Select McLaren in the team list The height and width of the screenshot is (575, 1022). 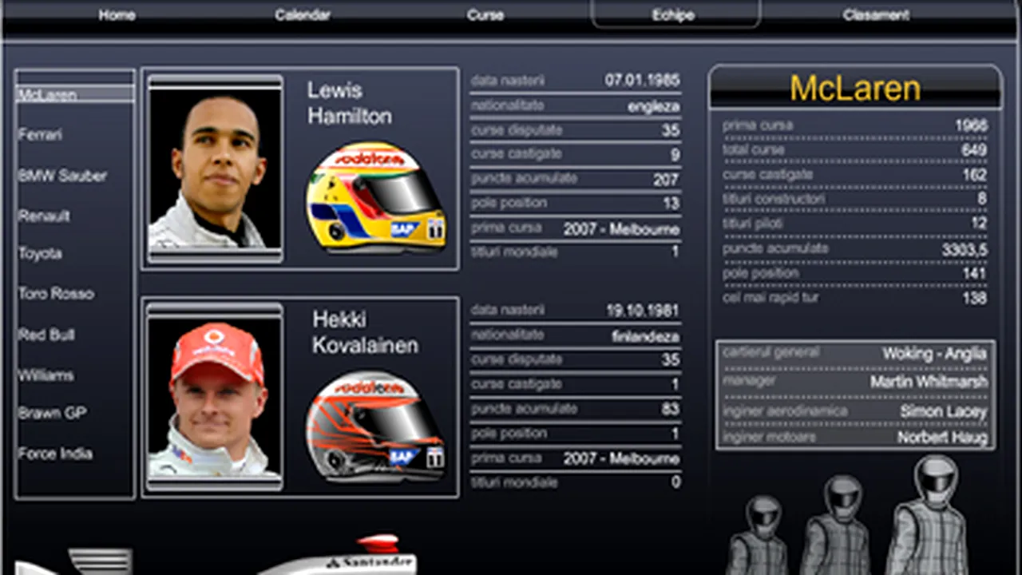75,94
